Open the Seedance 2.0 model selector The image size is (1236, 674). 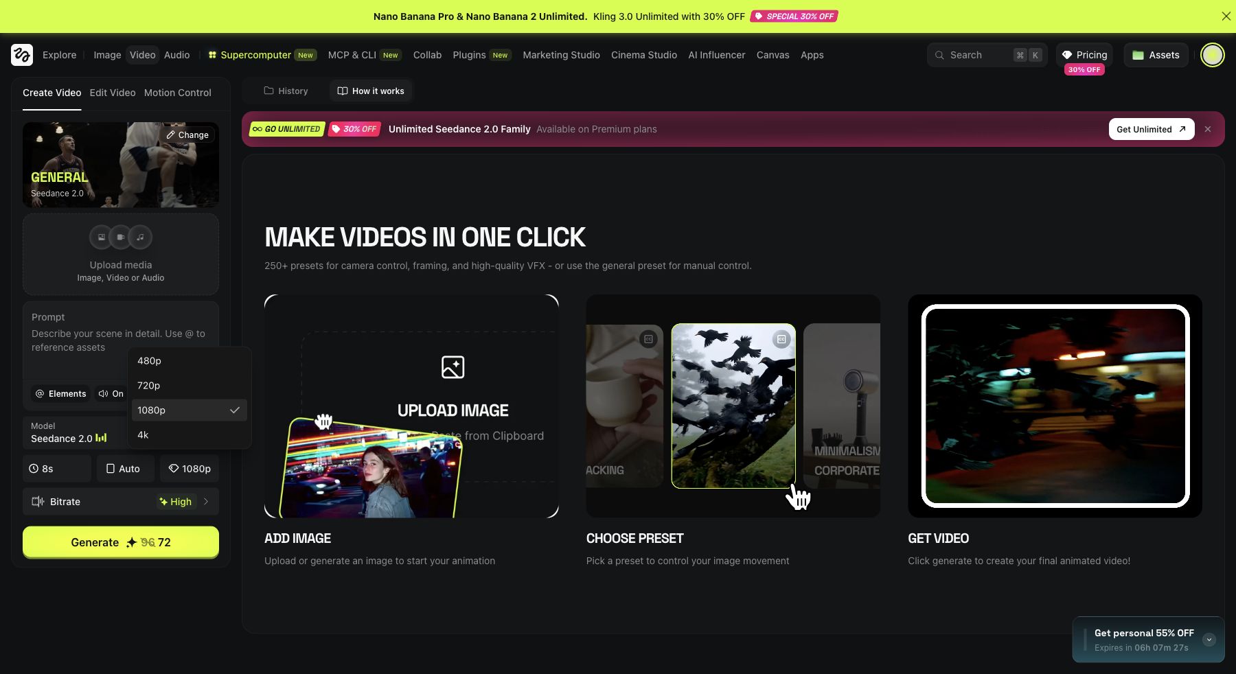point(76,433)
